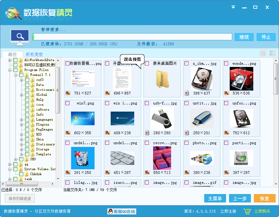Click the 立即购买 buy now link
The height and width of the screenshot is (217, 279).
click(262, 211)
